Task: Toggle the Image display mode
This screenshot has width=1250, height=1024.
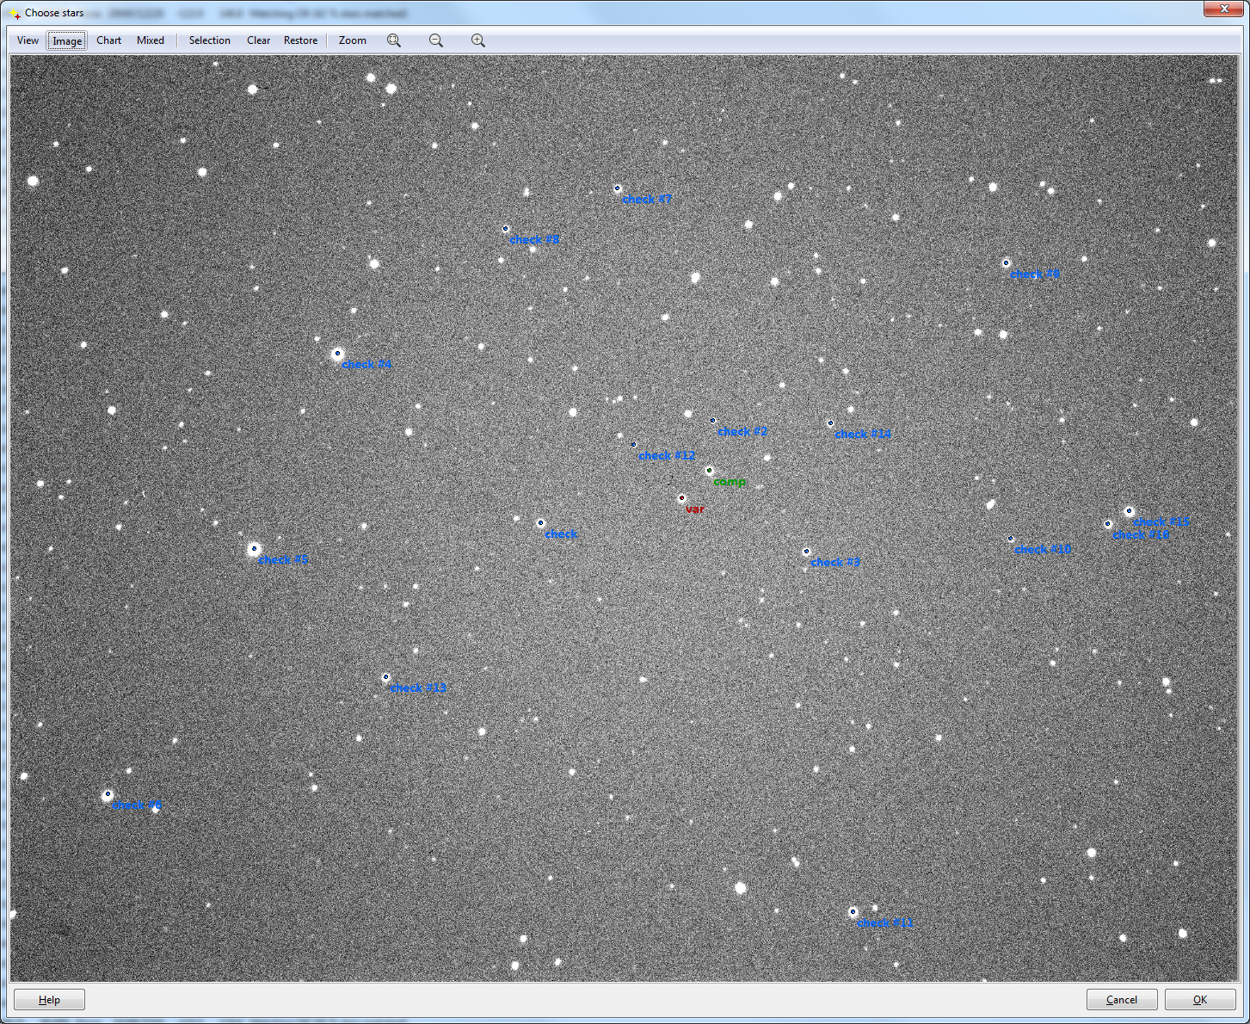Action: pyautogui.click(x=67, y=40)
